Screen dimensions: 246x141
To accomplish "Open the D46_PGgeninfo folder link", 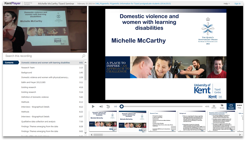I will (133, 4).
